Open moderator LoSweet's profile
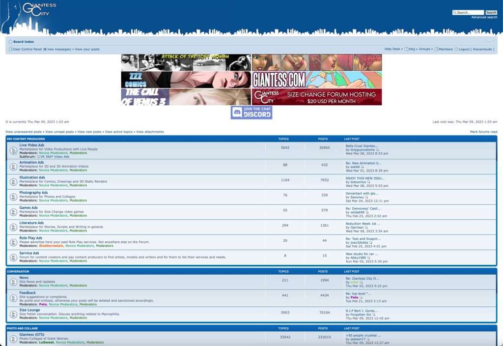Viewport: 503px width, 346px height. click(x=47, y=343)
